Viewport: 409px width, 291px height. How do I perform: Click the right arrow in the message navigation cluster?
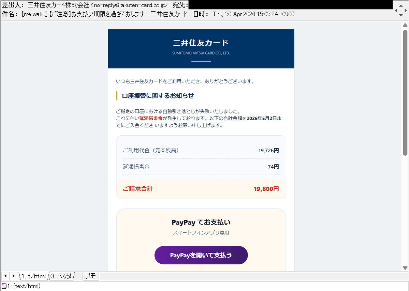pyautogui.click(x=405, y=10)
